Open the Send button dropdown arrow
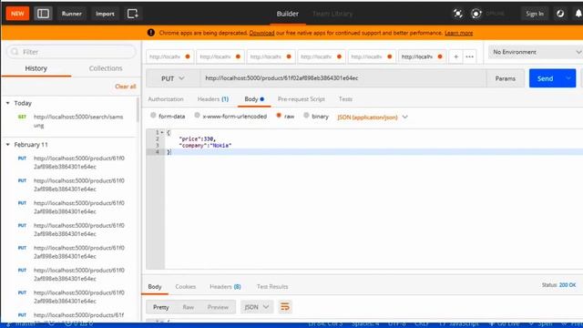The image size is (583, 328). pos(568,78)
